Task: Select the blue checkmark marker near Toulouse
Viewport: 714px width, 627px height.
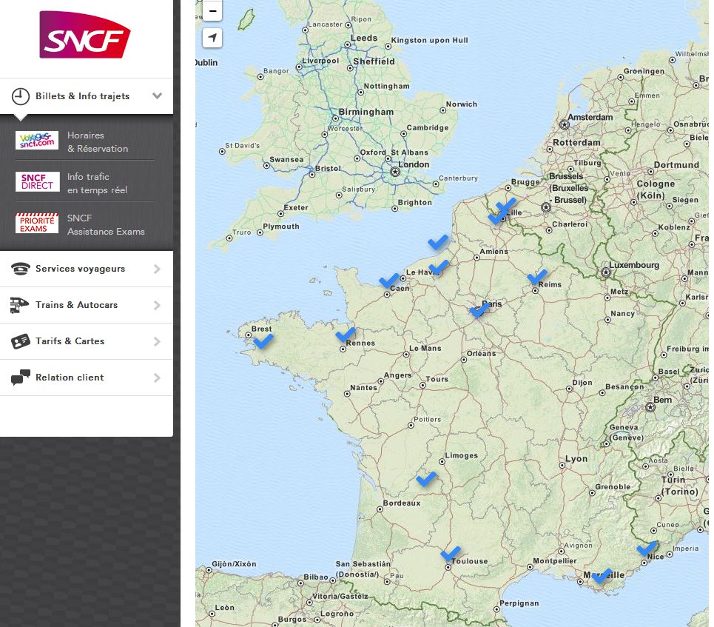Action: click(450, 554)
